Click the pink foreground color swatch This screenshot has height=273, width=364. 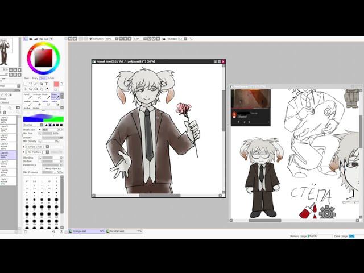[x=56, y=84]
